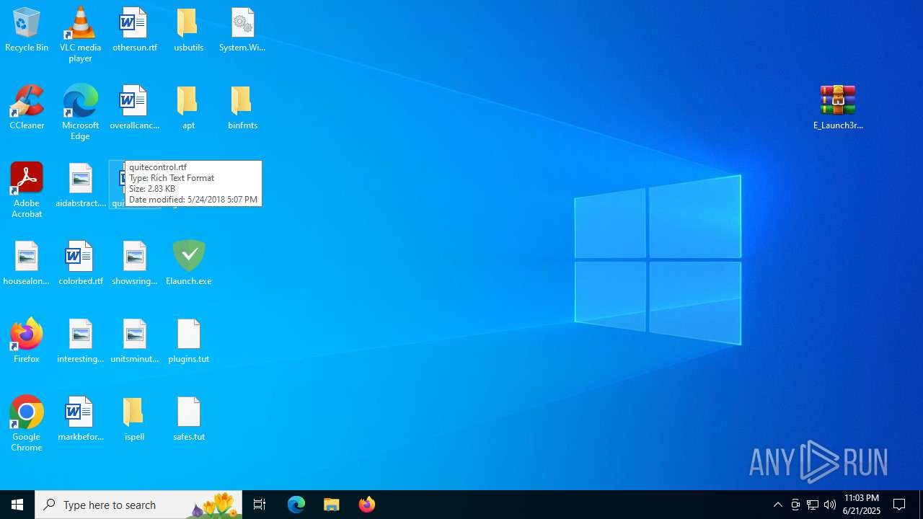The height and width of the screenshot is (519, 923).
Task: Open the Windows Start menu
Action: tap(17, 505)
